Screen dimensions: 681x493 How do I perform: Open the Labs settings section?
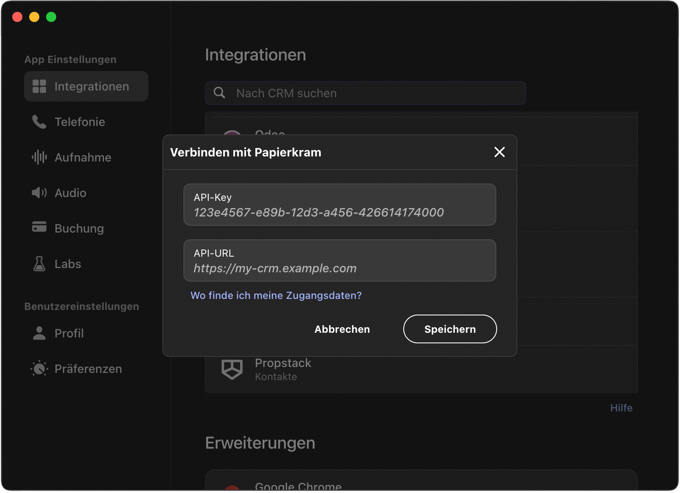click(x=86, y=264)
